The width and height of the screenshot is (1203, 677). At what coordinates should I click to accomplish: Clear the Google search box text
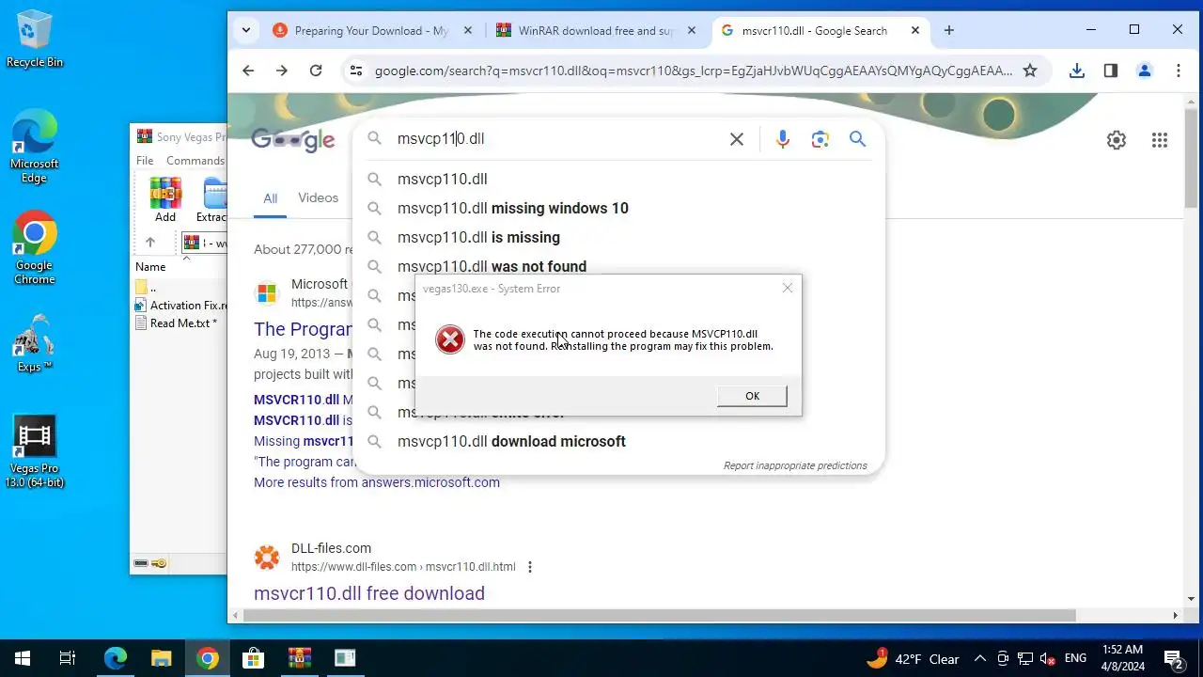coord(737,139)
